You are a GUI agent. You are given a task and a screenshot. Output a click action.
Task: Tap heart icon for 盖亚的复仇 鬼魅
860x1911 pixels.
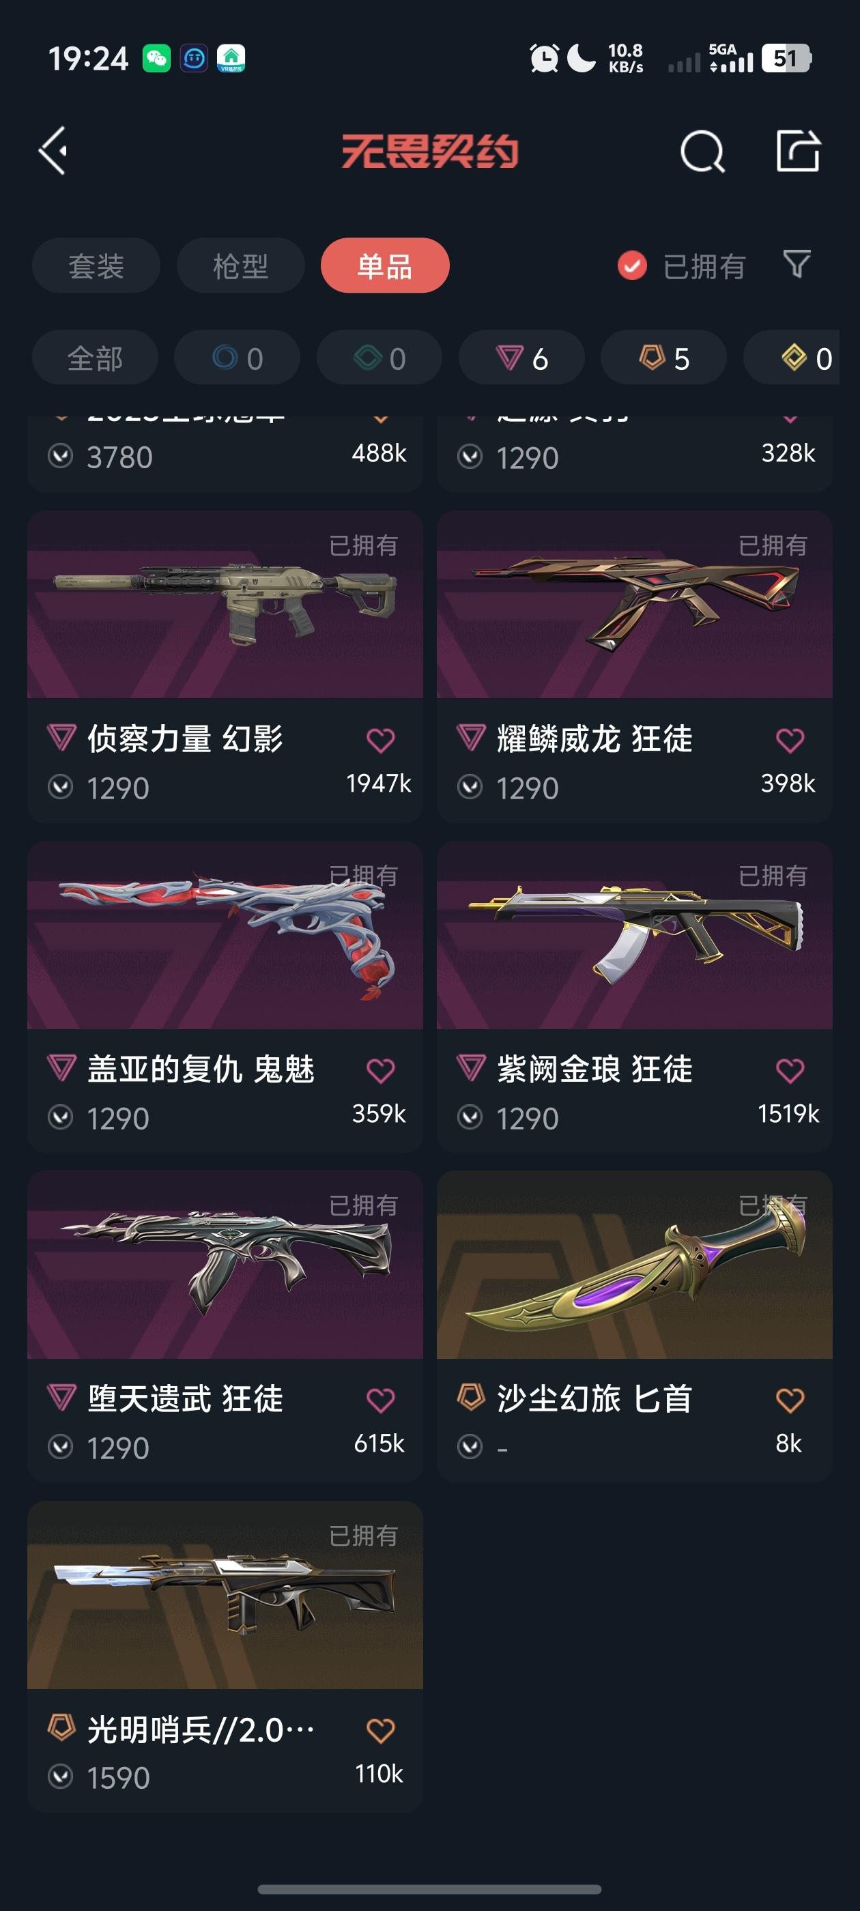381,1069
